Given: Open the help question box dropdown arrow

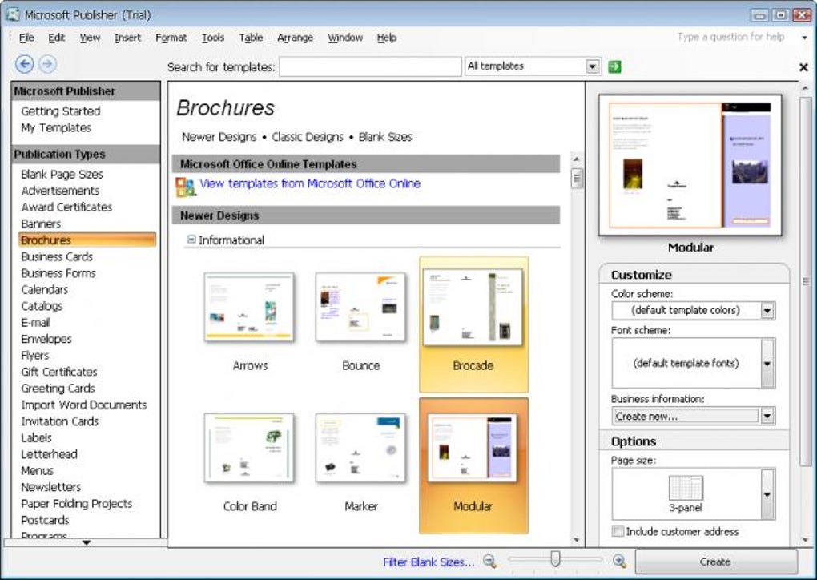Looking at the screenshot, I should (804, 38).
